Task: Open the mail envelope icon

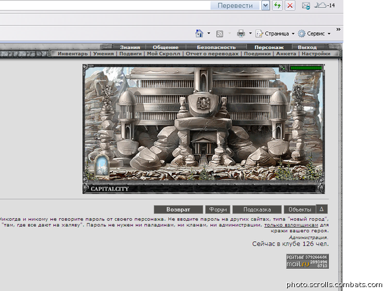Action: pos(306,5)
